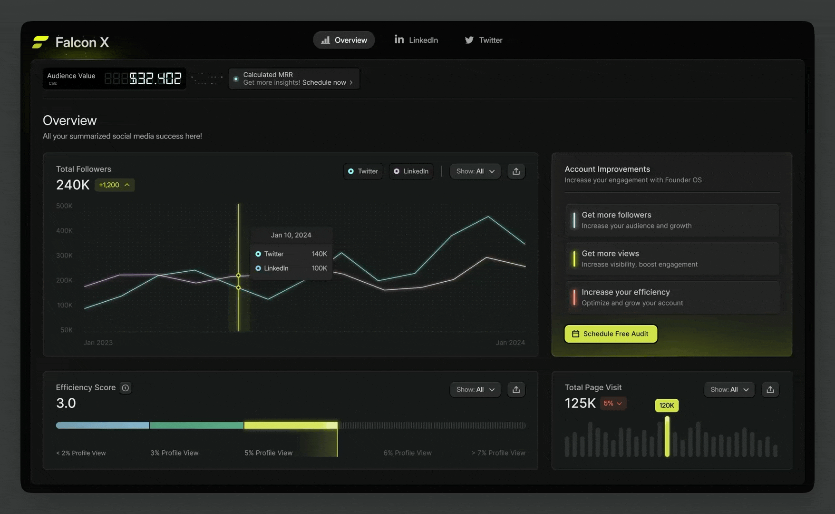Click the Account Improvements heading
This screenshot has height=514, width=835.
(607, 169)
